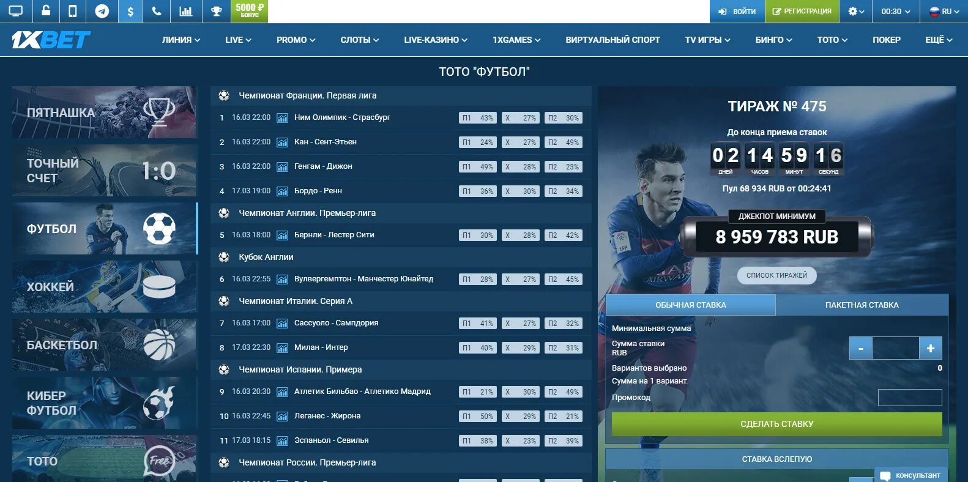Click the 5000 ₽ bonus banner
Image resolution: width=968 pixels, height=482 pixels.
(250, 11)
